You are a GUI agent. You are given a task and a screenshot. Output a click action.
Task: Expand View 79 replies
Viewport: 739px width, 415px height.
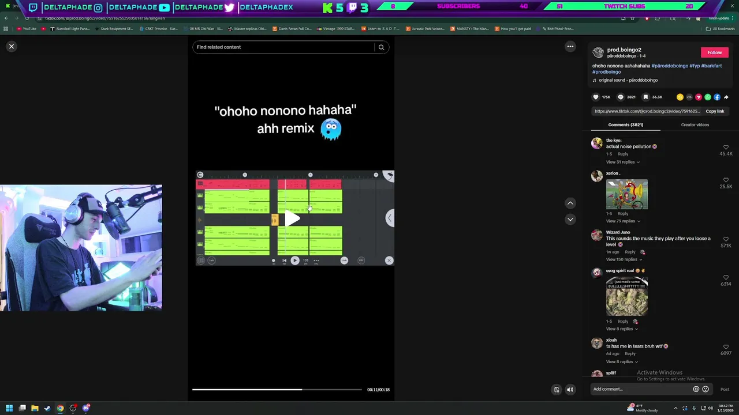pos(622,221)
